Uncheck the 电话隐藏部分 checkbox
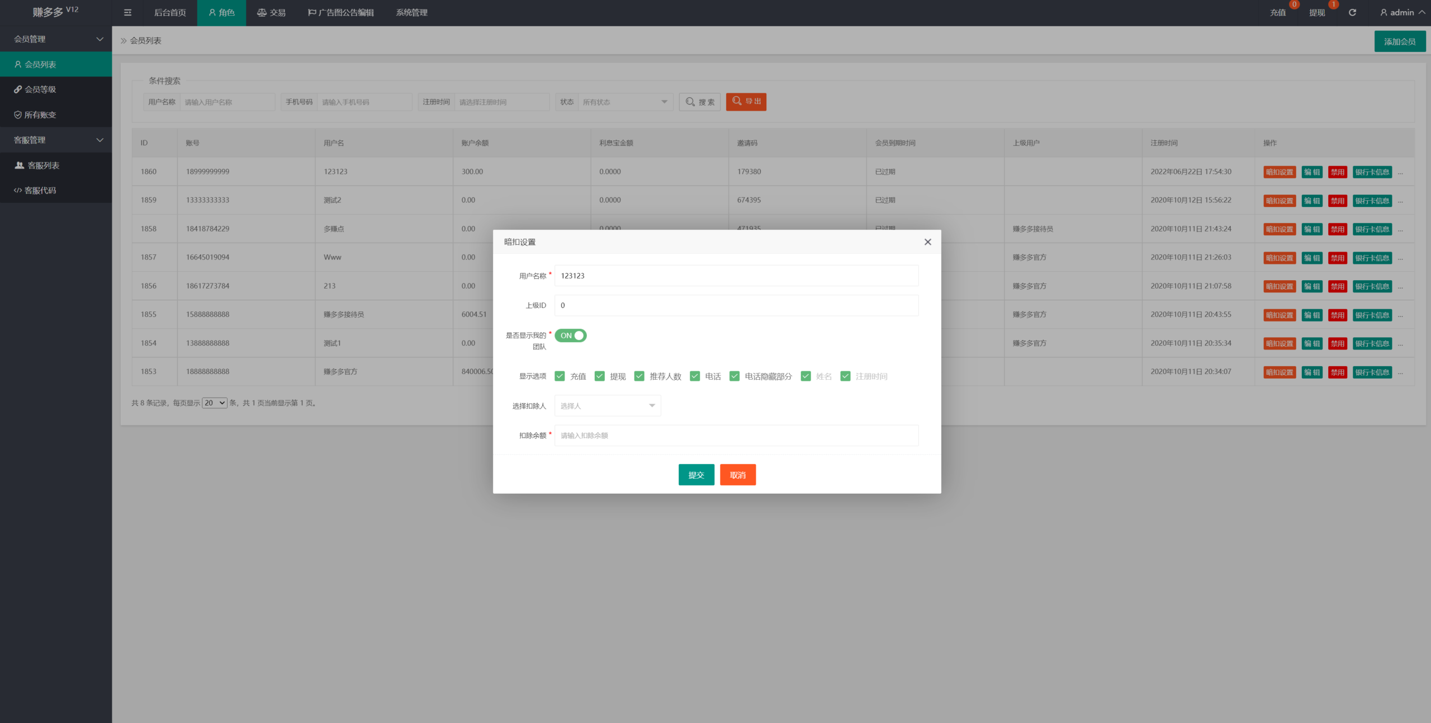 pyautogui.click(x=735, y=376)
